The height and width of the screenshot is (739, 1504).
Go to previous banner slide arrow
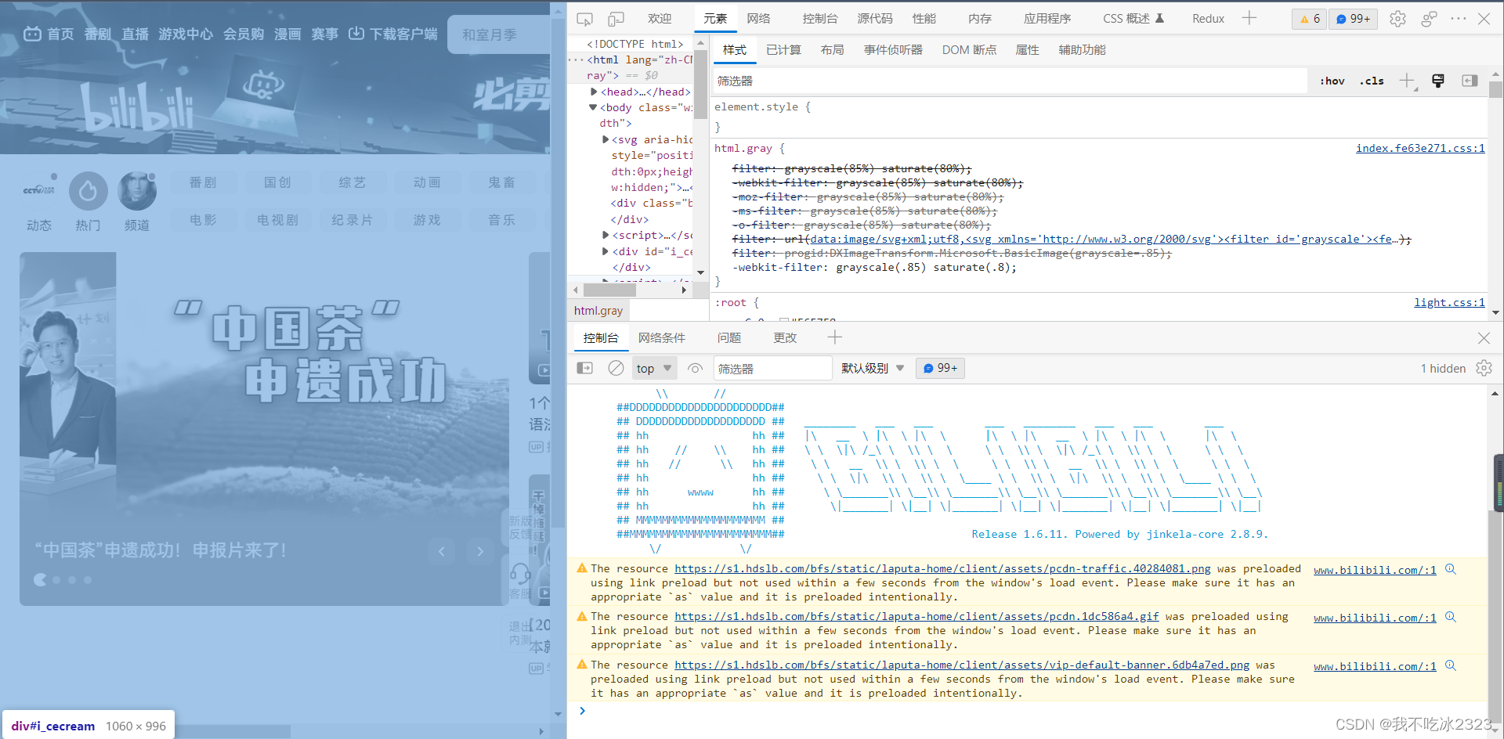click(x=441, y=552)
